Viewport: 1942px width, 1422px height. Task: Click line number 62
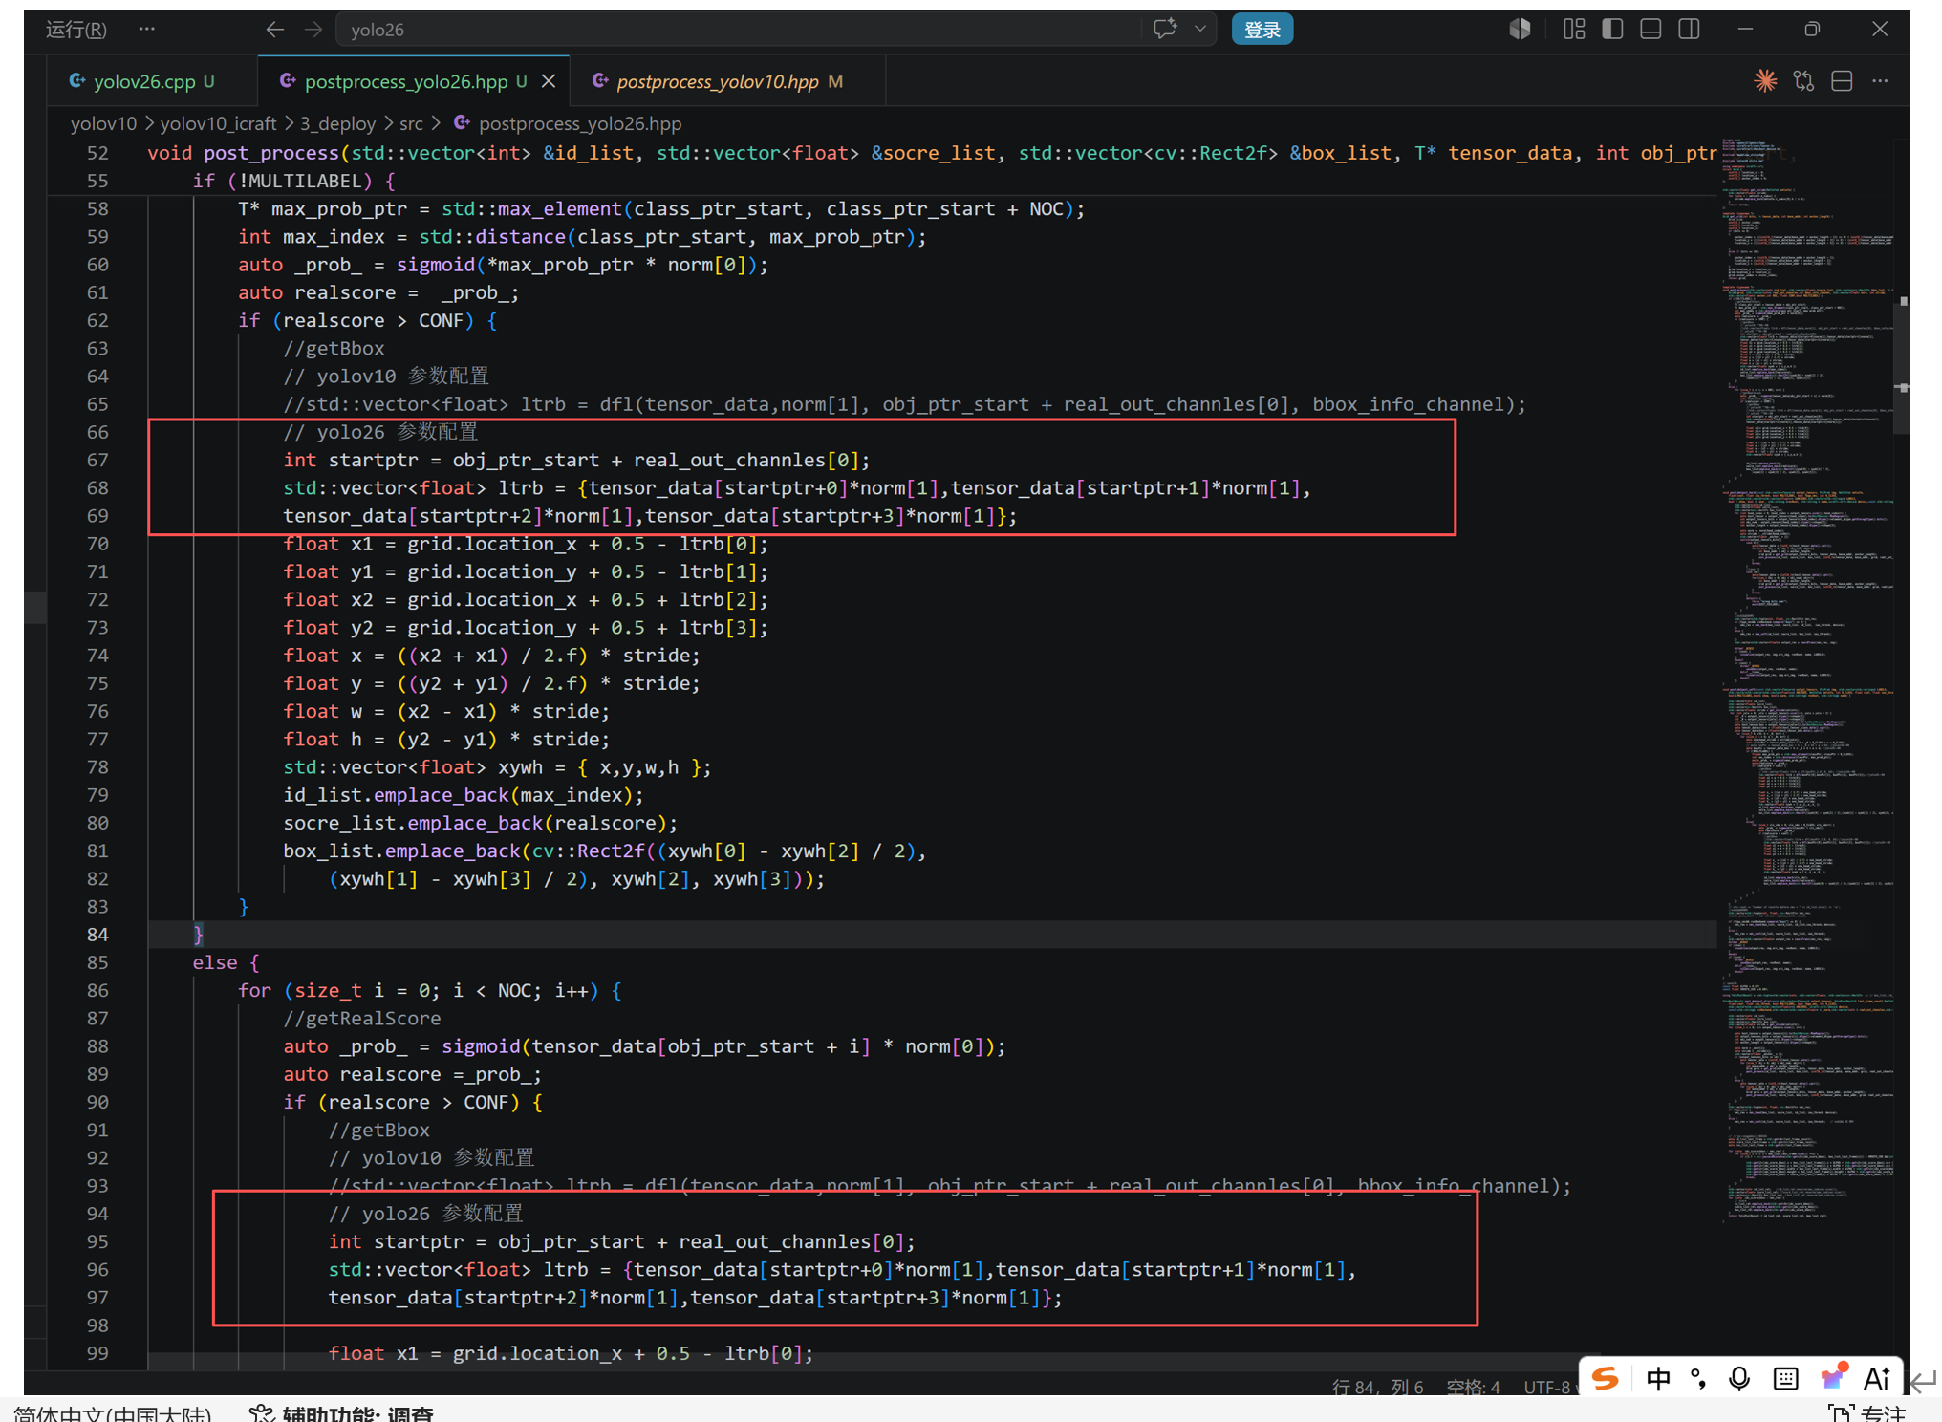point(97,320)
